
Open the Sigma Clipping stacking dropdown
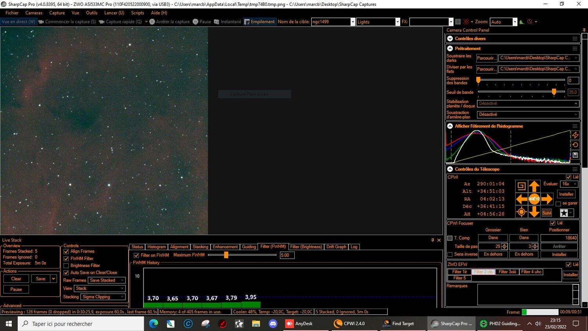[x=122, y=297]
